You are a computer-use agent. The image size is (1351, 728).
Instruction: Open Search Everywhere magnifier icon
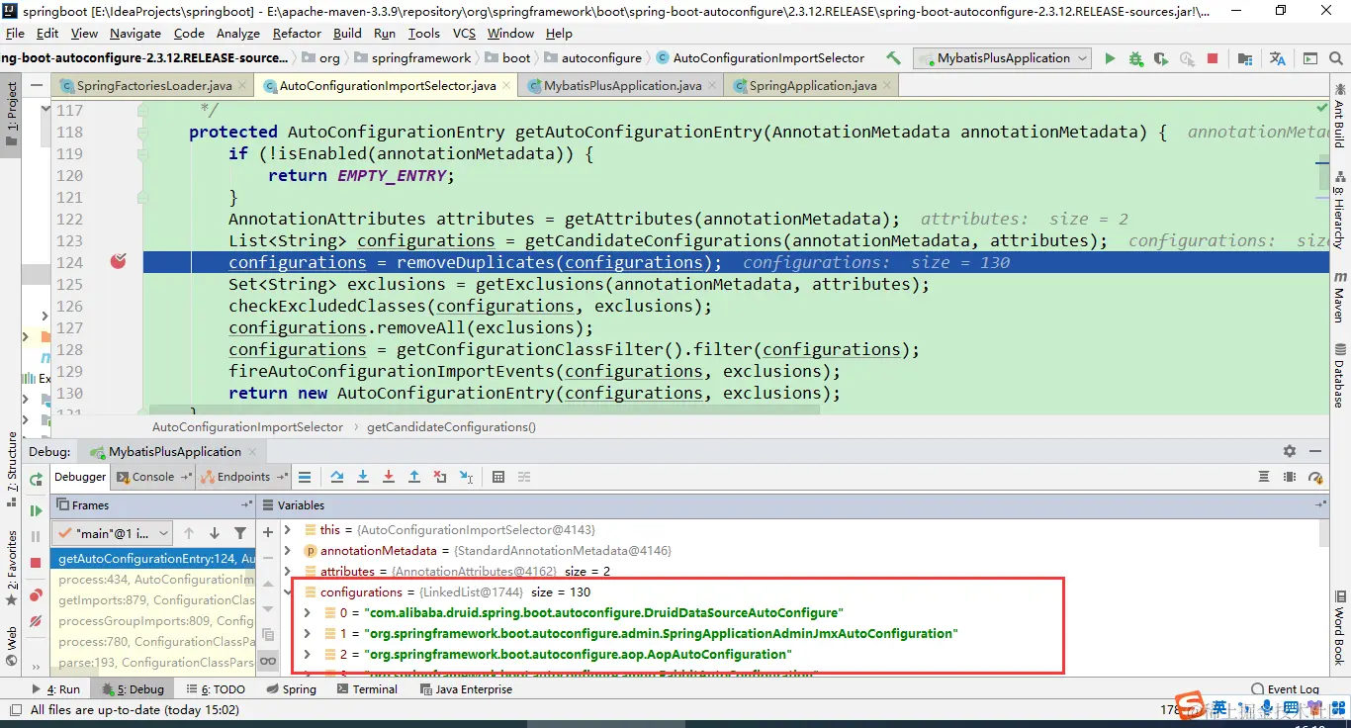point(1334,58)
